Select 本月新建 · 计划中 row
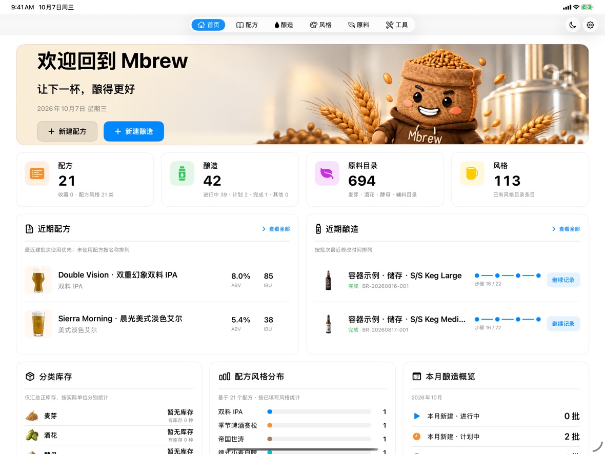This screenshot has width=605, height=454. click(x=496, y=437)
